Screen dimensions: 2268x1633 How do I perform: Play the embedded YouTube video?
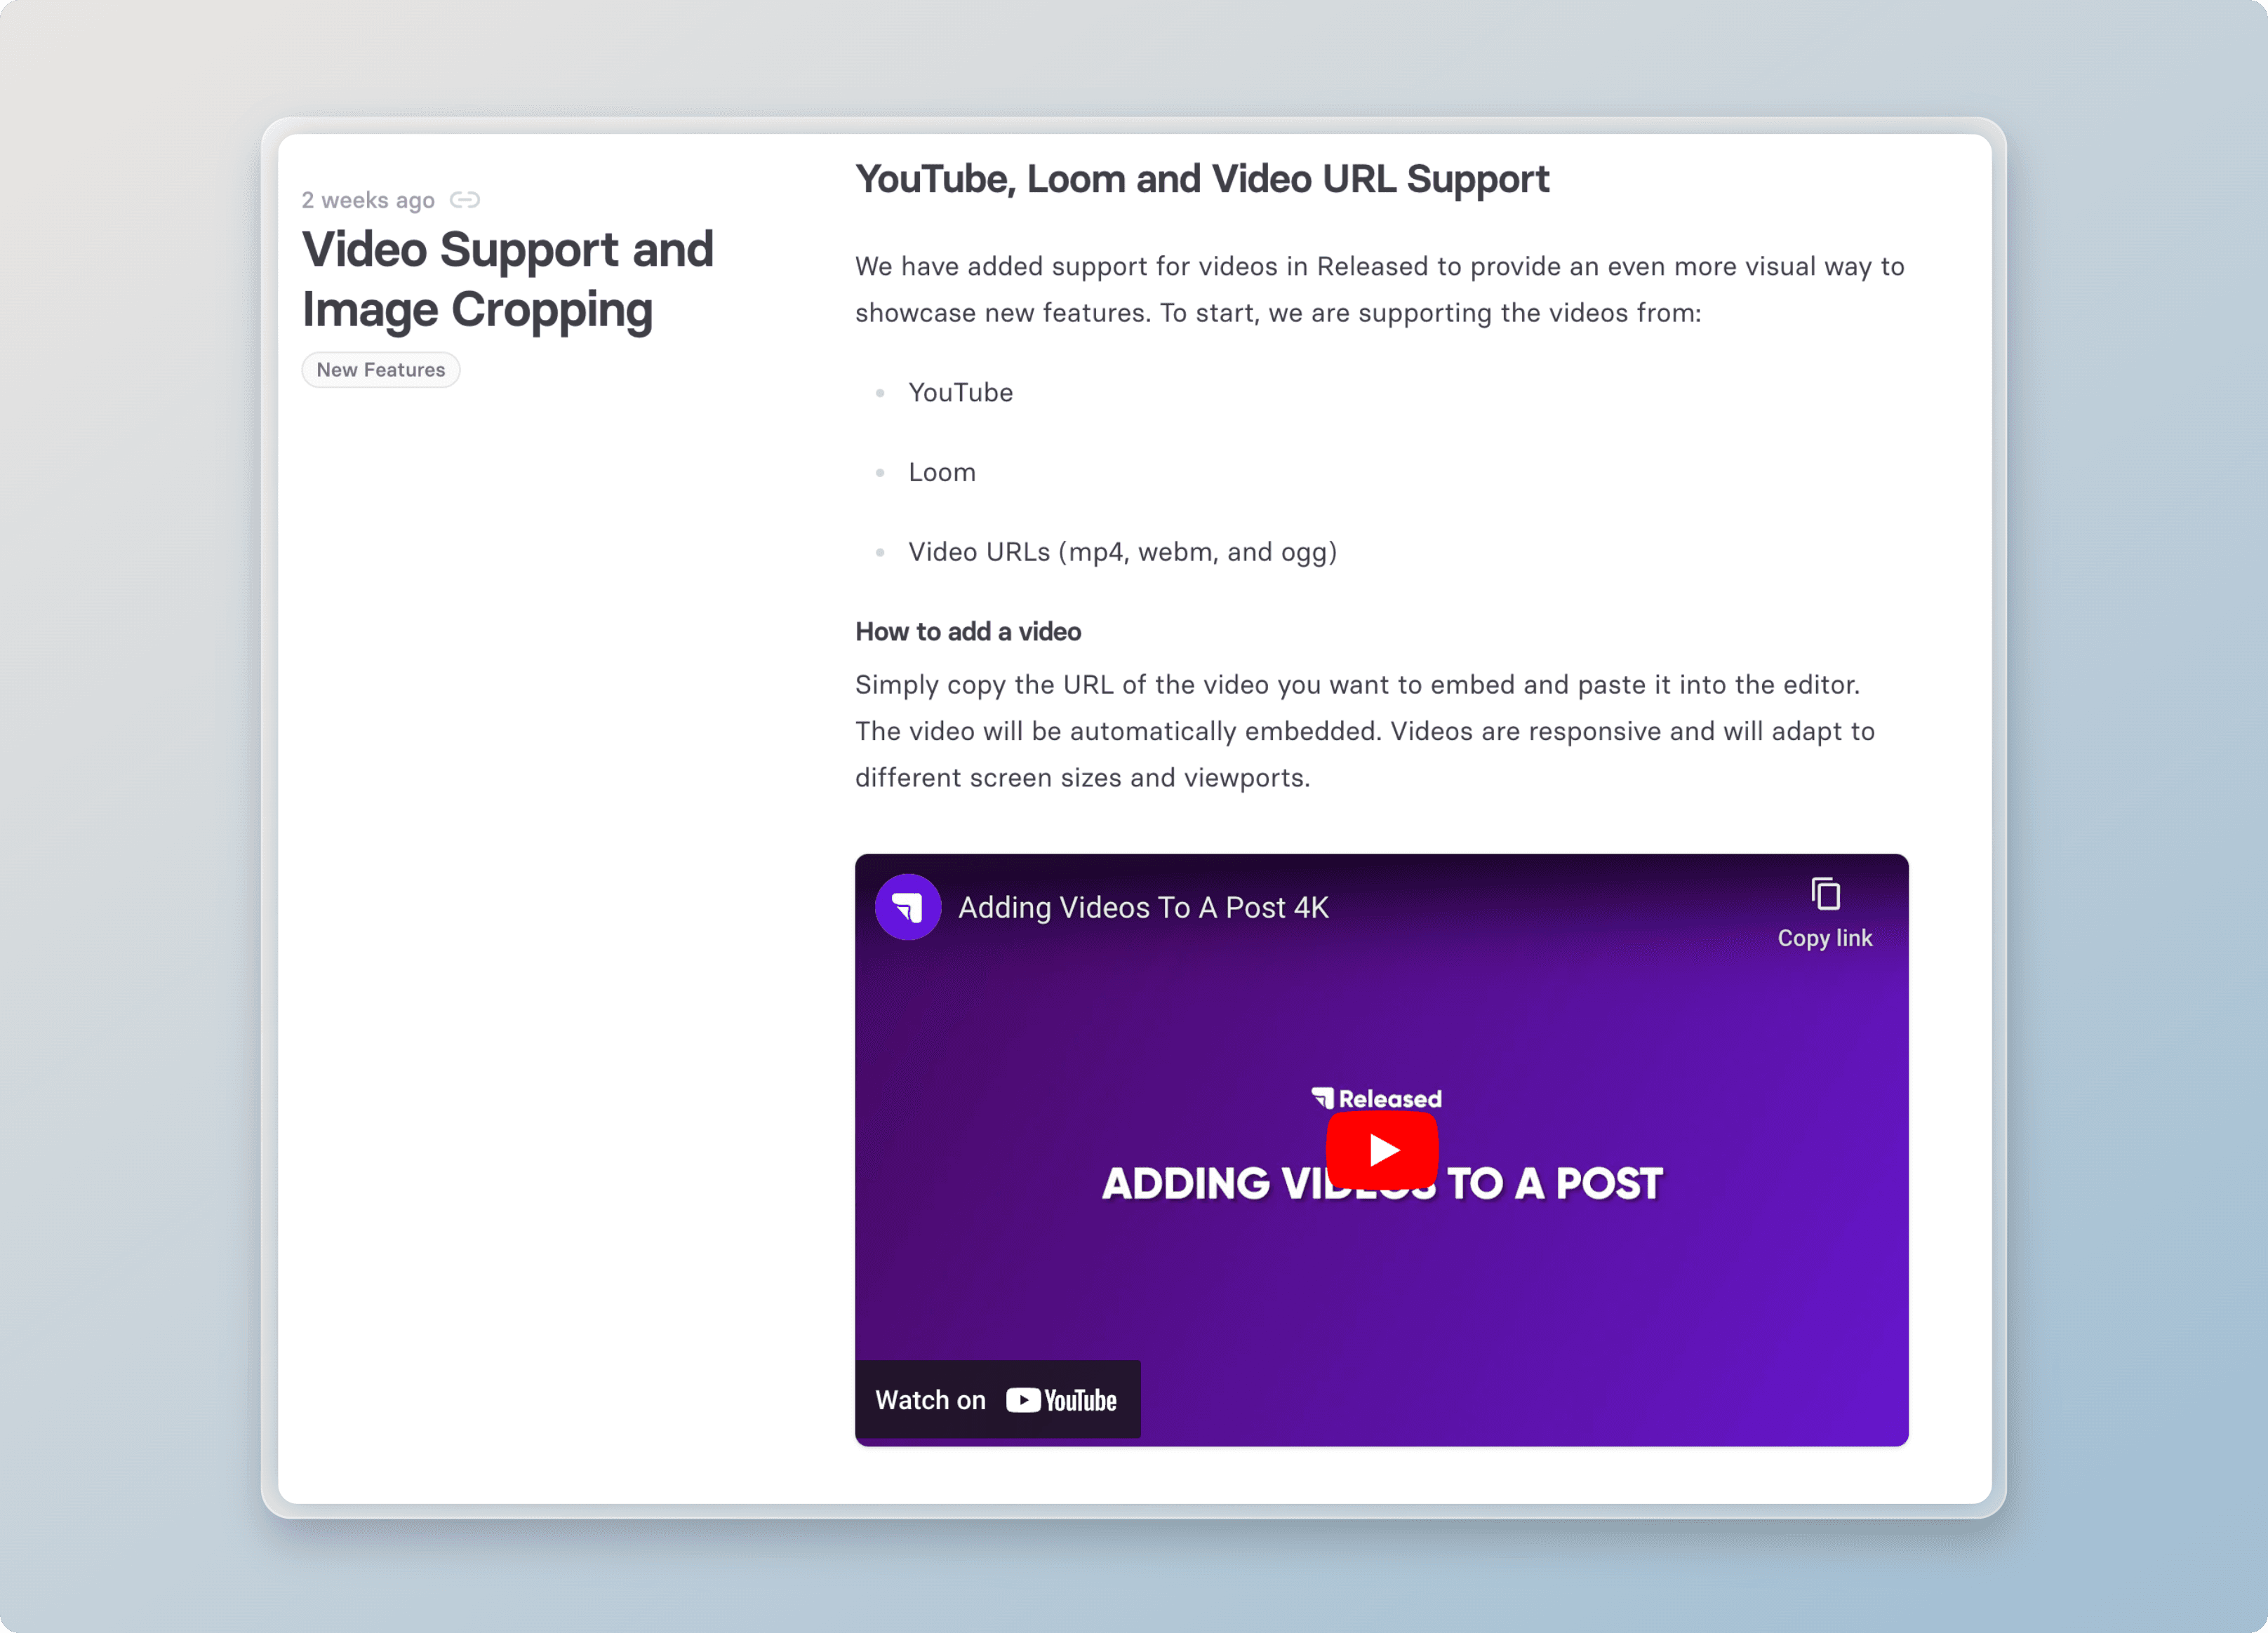[x=1382, y=1149]
